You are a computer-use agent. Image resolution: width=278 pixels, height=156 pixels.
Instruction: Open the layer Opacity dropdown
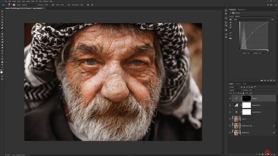click(x=251, y=90)
